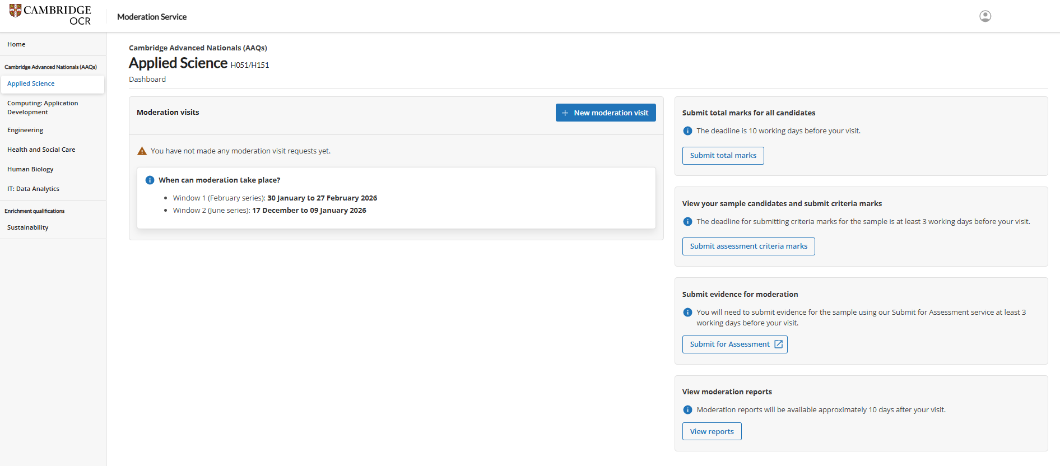Image resolution: width=1060 pixels, height=466 pixels.
Task: Open Sustainability enrichment qualification
Action: [27, 227]
